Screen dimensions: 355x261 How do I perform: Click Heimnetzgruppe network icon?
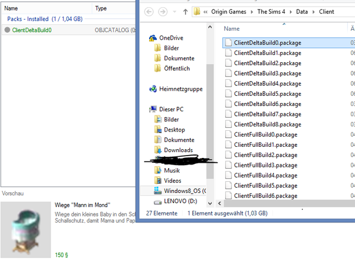153,89
